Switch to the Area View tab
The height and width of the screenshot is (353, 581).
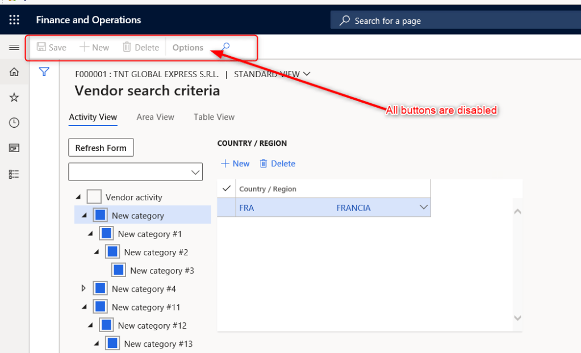tap(155, 117)
